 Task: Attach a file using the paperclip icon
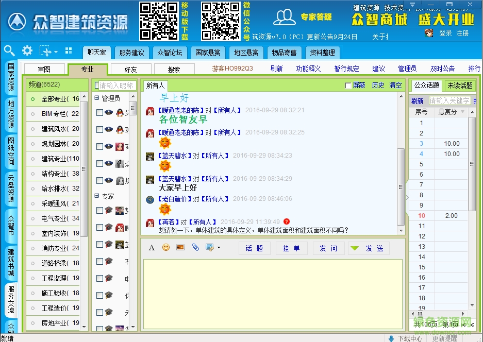click(195, 248)
